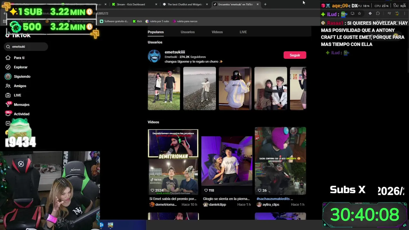Viewport: 409px width, 230px height.
Task: Click the 26 likes heart
Action: 259,190
